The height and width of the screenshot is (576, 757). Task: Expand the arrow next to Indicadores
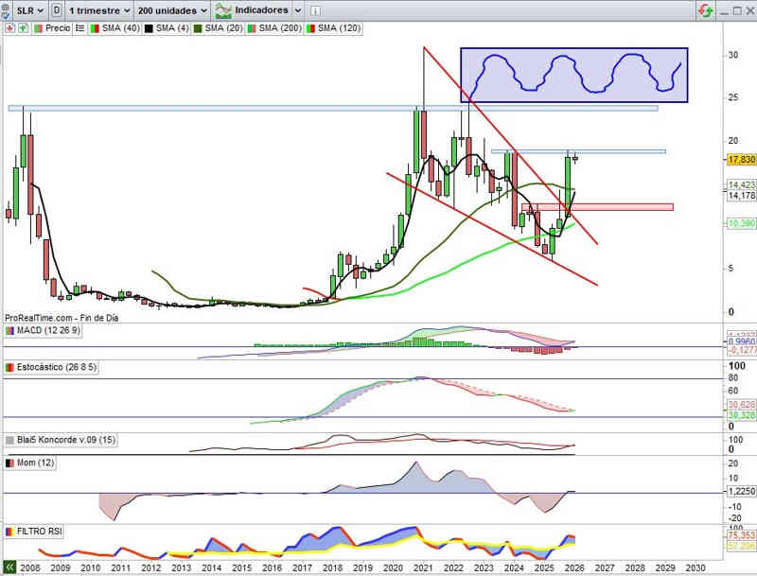click(297, 10)
